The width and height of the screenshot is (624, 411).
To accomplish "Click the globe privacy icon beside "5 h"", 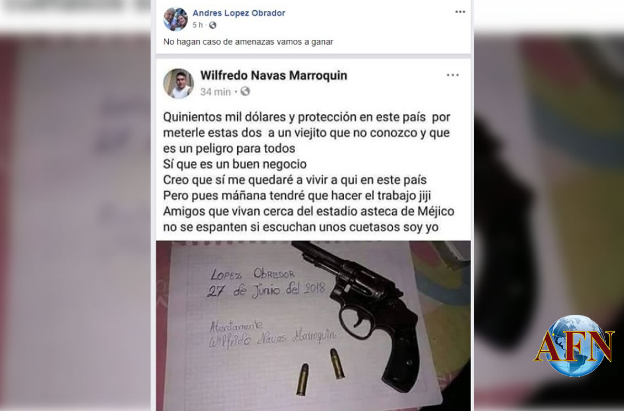I will click(213, 25).
